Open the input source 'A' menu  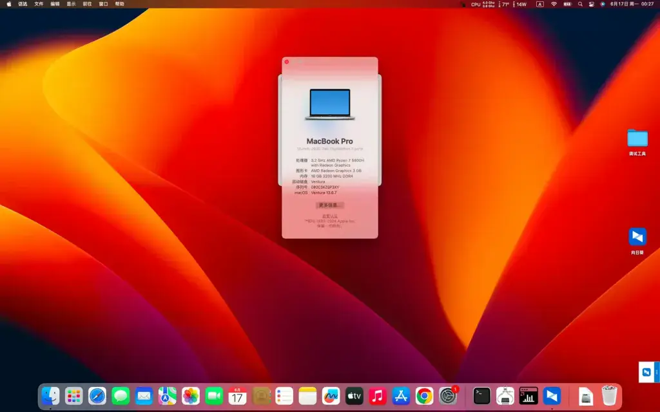539,5
